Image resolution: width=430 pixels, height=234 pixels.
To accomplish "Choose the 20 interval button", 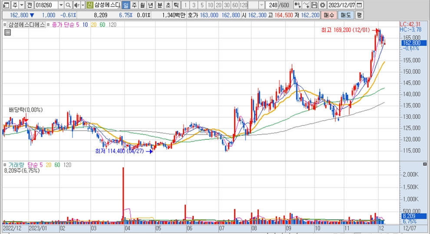I will point(218,5).
